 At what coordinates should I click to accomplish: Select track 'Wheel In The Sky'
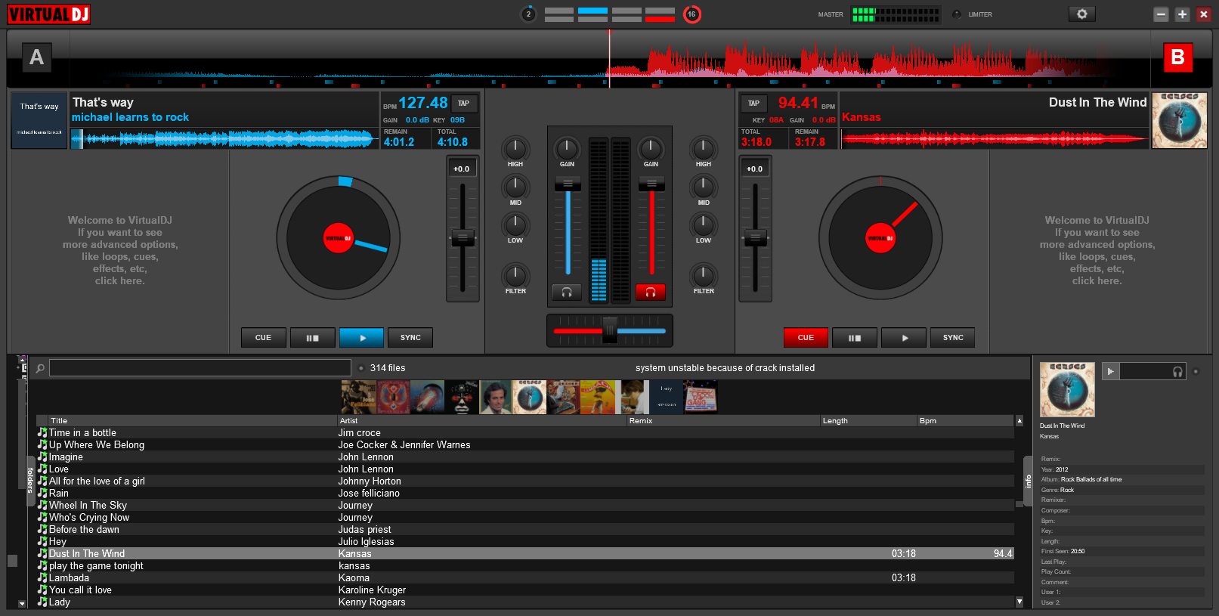(525, 506)
